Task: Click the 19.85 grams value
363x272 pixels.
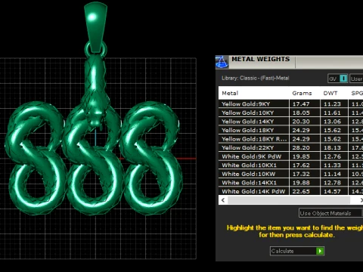Action: click(x=301, y=156)
